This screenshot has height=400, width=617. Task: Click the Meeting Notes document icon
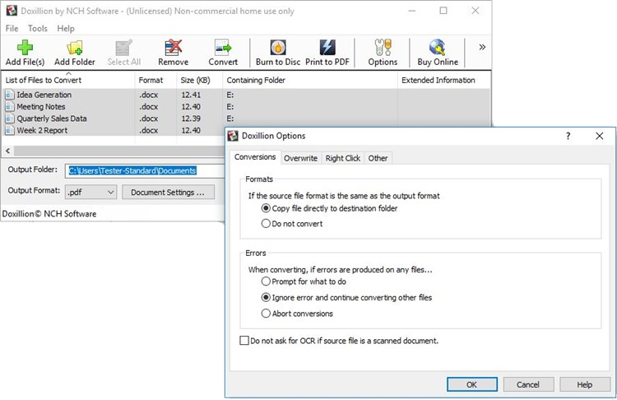tap(10, 107)
